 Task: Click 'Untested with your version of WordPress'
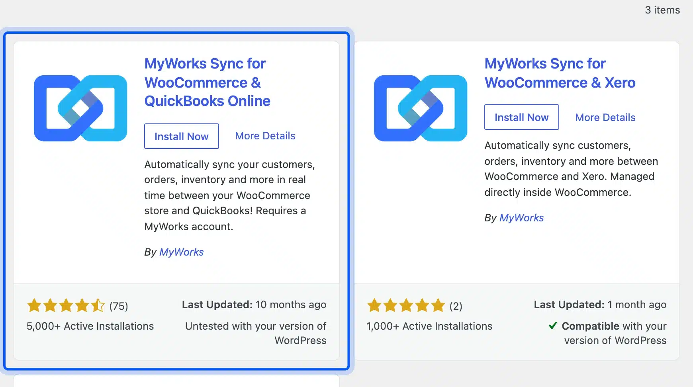pos(256,333)
